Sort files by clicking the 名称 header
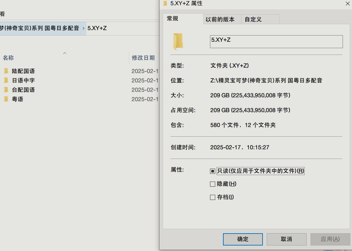Image resolution: width=352 pixels, height=251 pixels. (x=8, y=58)
